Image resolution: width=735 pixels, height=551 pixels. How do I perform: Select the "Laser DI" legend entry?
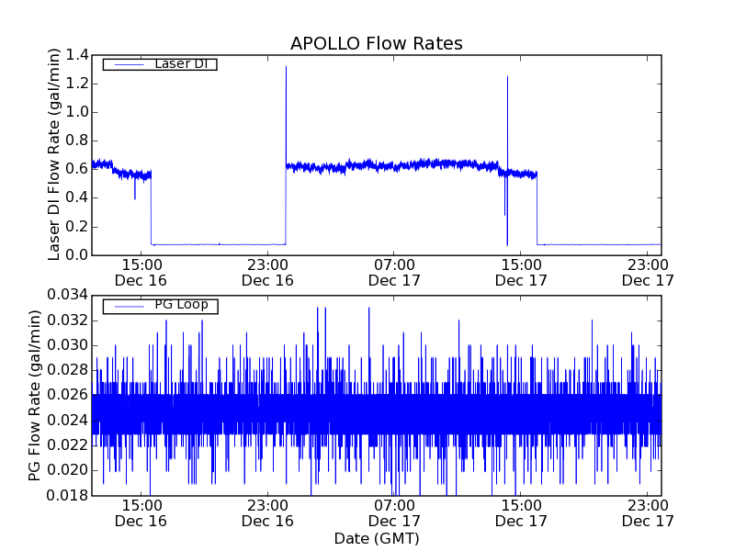[x=179, y=64]
